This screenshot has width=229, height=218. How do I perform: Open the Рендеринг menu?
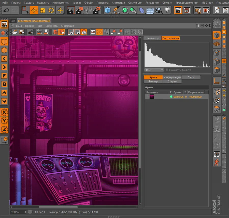tap(153, 3)
